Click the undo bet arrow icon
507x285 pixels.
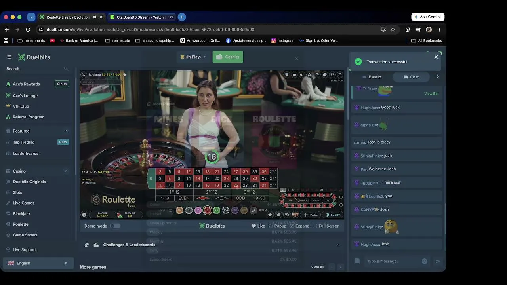(x=171, y=211)
